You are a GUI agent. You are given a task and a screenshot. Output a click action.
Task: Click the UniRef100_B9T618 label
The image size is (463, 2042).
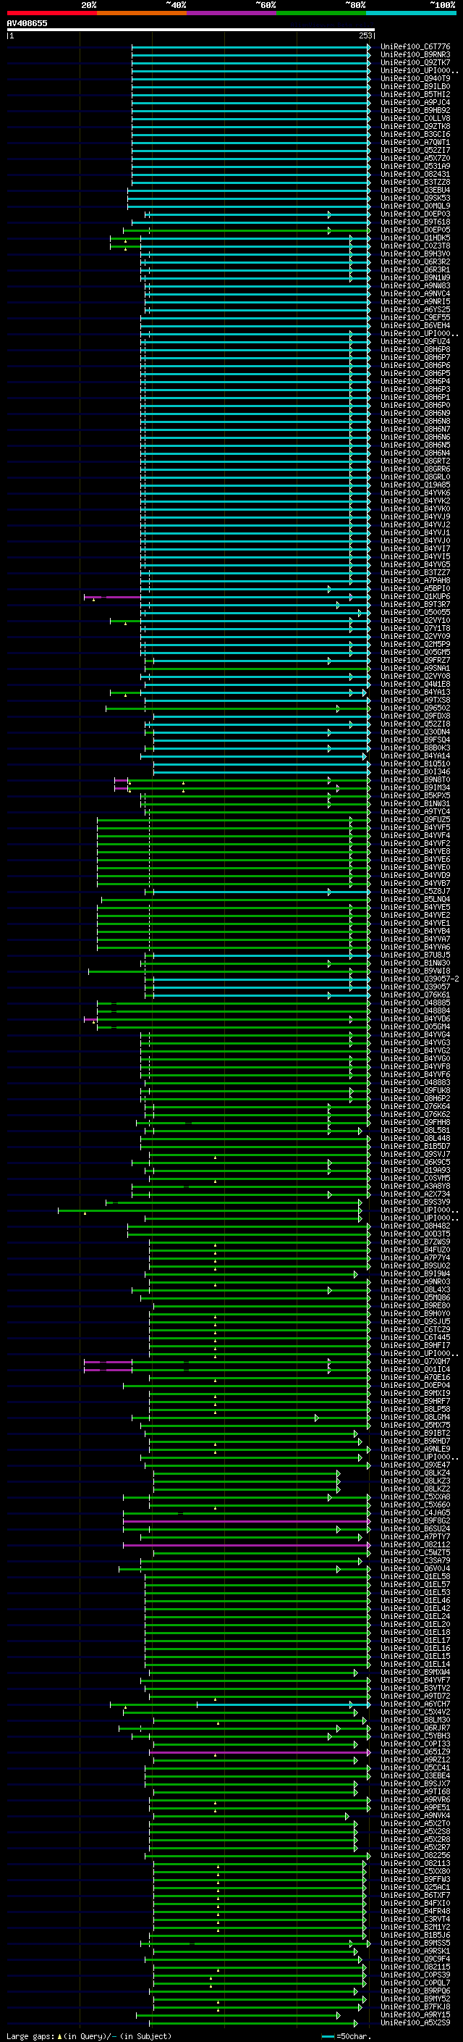[415, 222]
